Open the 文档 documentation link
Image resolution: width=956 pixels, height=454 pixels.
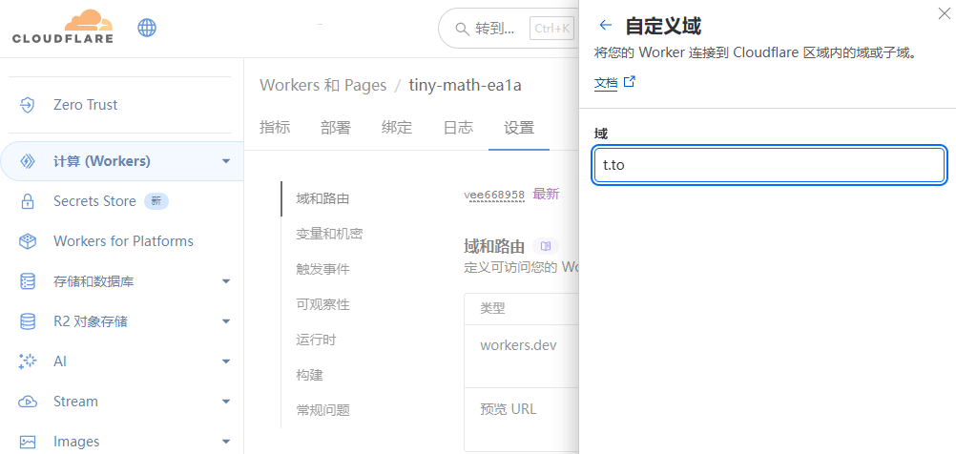606,83
